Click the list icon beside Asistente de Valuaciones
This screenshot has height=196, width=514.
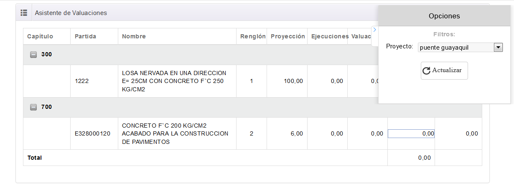click(24, 13)
